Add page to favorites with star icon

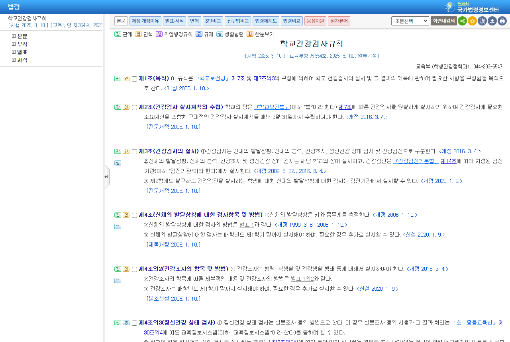pos(472,21)
